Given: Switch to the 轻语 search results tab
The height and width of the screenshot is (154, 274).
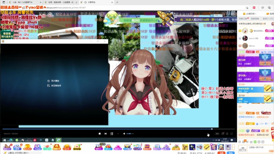Looking at the screenshot, I should point(61,2).
